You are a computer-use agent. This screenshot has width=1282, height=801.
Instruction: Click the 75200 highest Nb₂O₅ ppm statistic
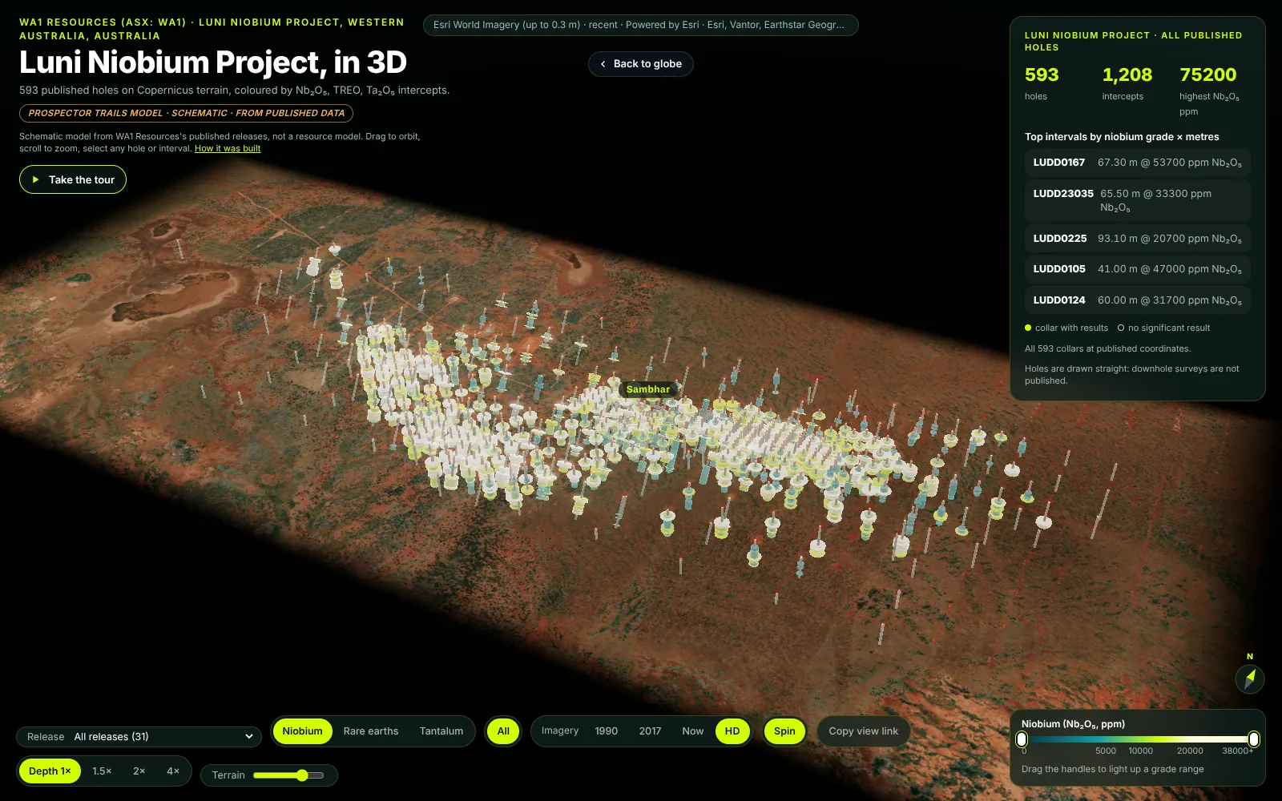1209,91
